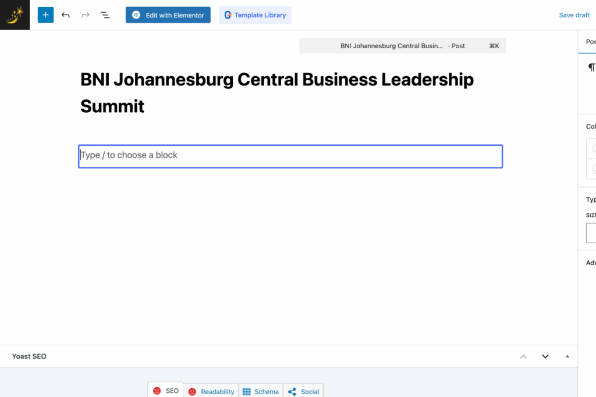
Task: Select the Schema grid icon tab
Action: 247,392
